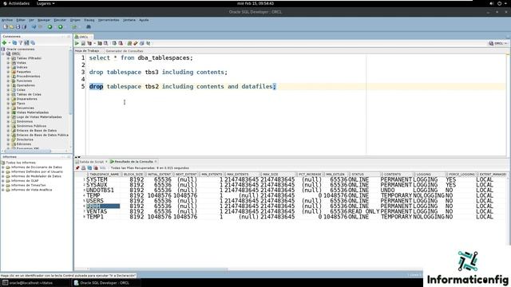The image size is (511, 287).
Task: Click the Save icon in main toolbar
Action: 18,27
